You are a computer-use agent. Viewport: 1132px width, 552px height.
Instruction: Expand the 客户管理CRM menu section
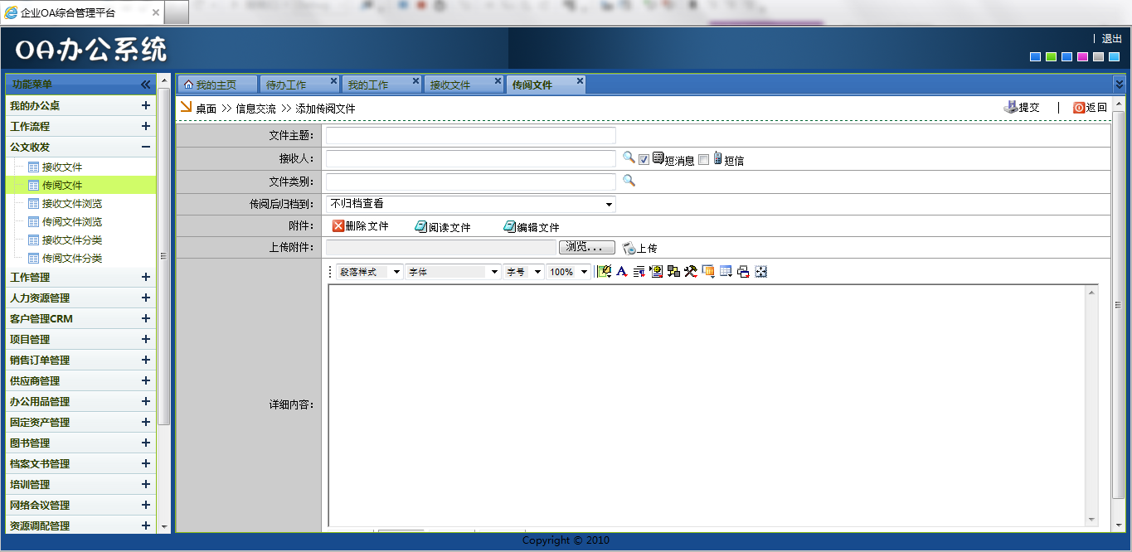[x=146, y=318]
